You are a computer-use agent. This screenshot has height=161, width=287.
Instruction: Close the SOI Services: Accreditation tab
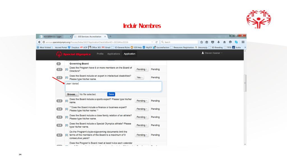[x=105, y=37]
